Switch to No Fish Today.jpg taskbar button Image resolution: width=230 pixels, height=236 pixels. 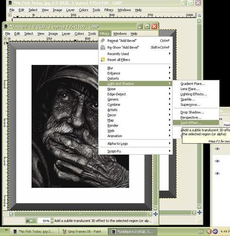[x=35, y=232]
